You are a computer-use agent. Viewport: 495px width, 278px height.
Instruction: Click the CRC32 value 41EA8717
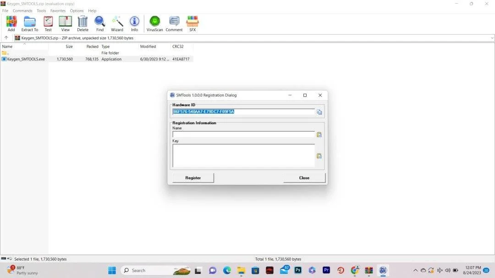[x=181, y=59]
